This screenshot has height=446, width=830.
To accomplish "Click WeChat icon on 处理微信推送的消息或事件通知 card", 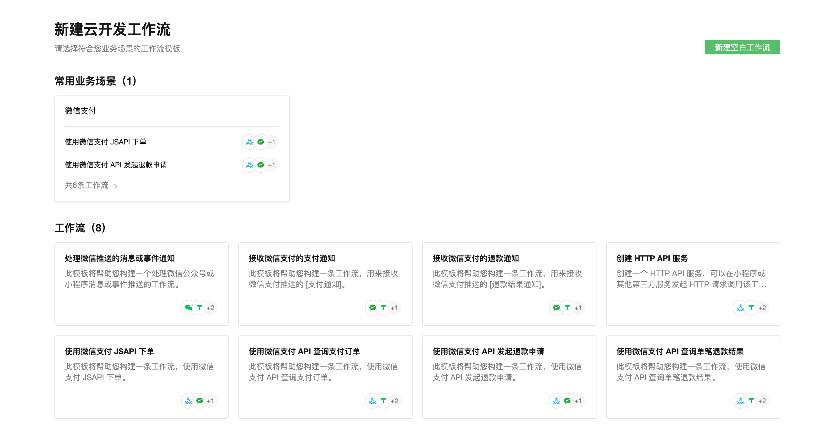I will click(x=188, y=308).
